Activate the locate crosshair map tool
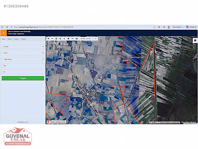The image size is (198, 149). click(x=60, y=38)
